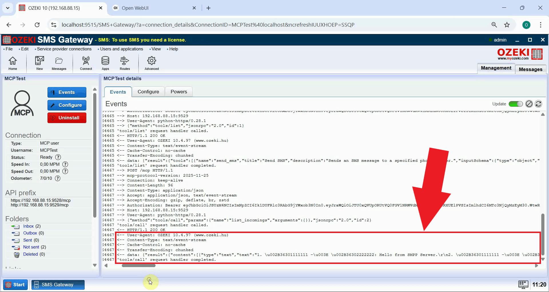Open the Messages folder toolbar icon
Image resolution: width=549 pixels, height=292 pixels.
tap(59, 63)
